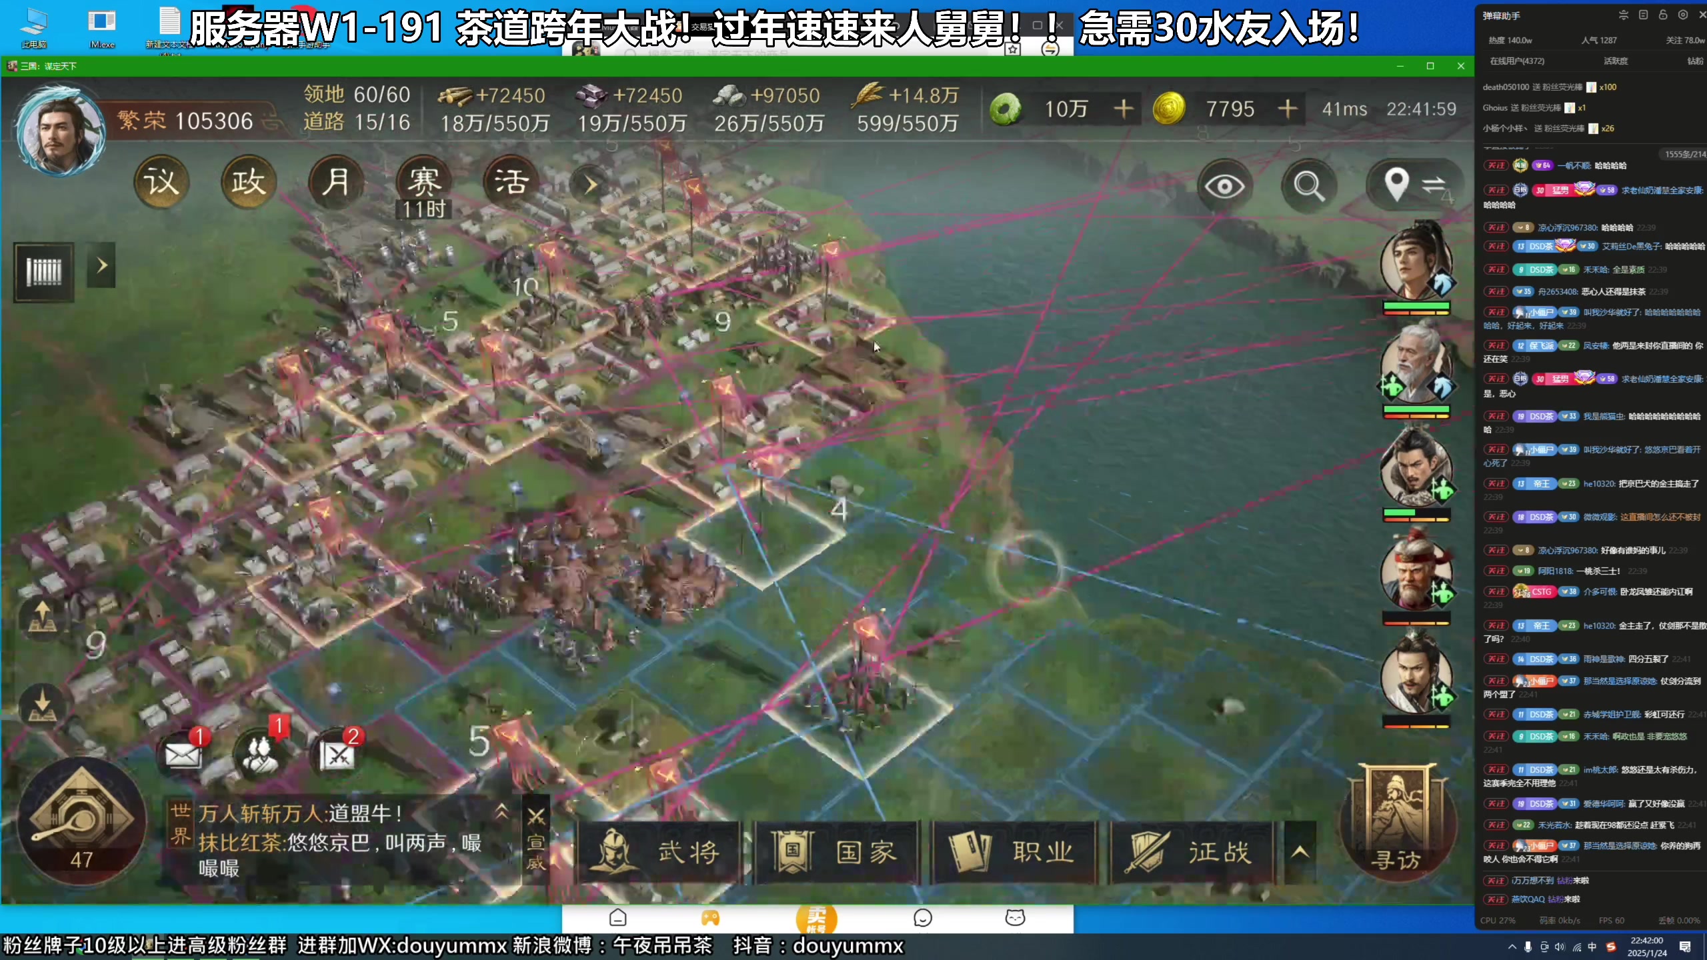Click 关注 tag beside 阿阳1818 message
The height and width of the screenshot is (960, 1707).
[1495, 571]
